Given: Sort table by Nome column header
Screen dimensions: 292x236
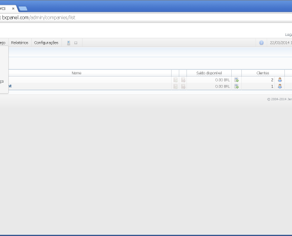Looking at the screenshot, I should click(x=77, y=73).
